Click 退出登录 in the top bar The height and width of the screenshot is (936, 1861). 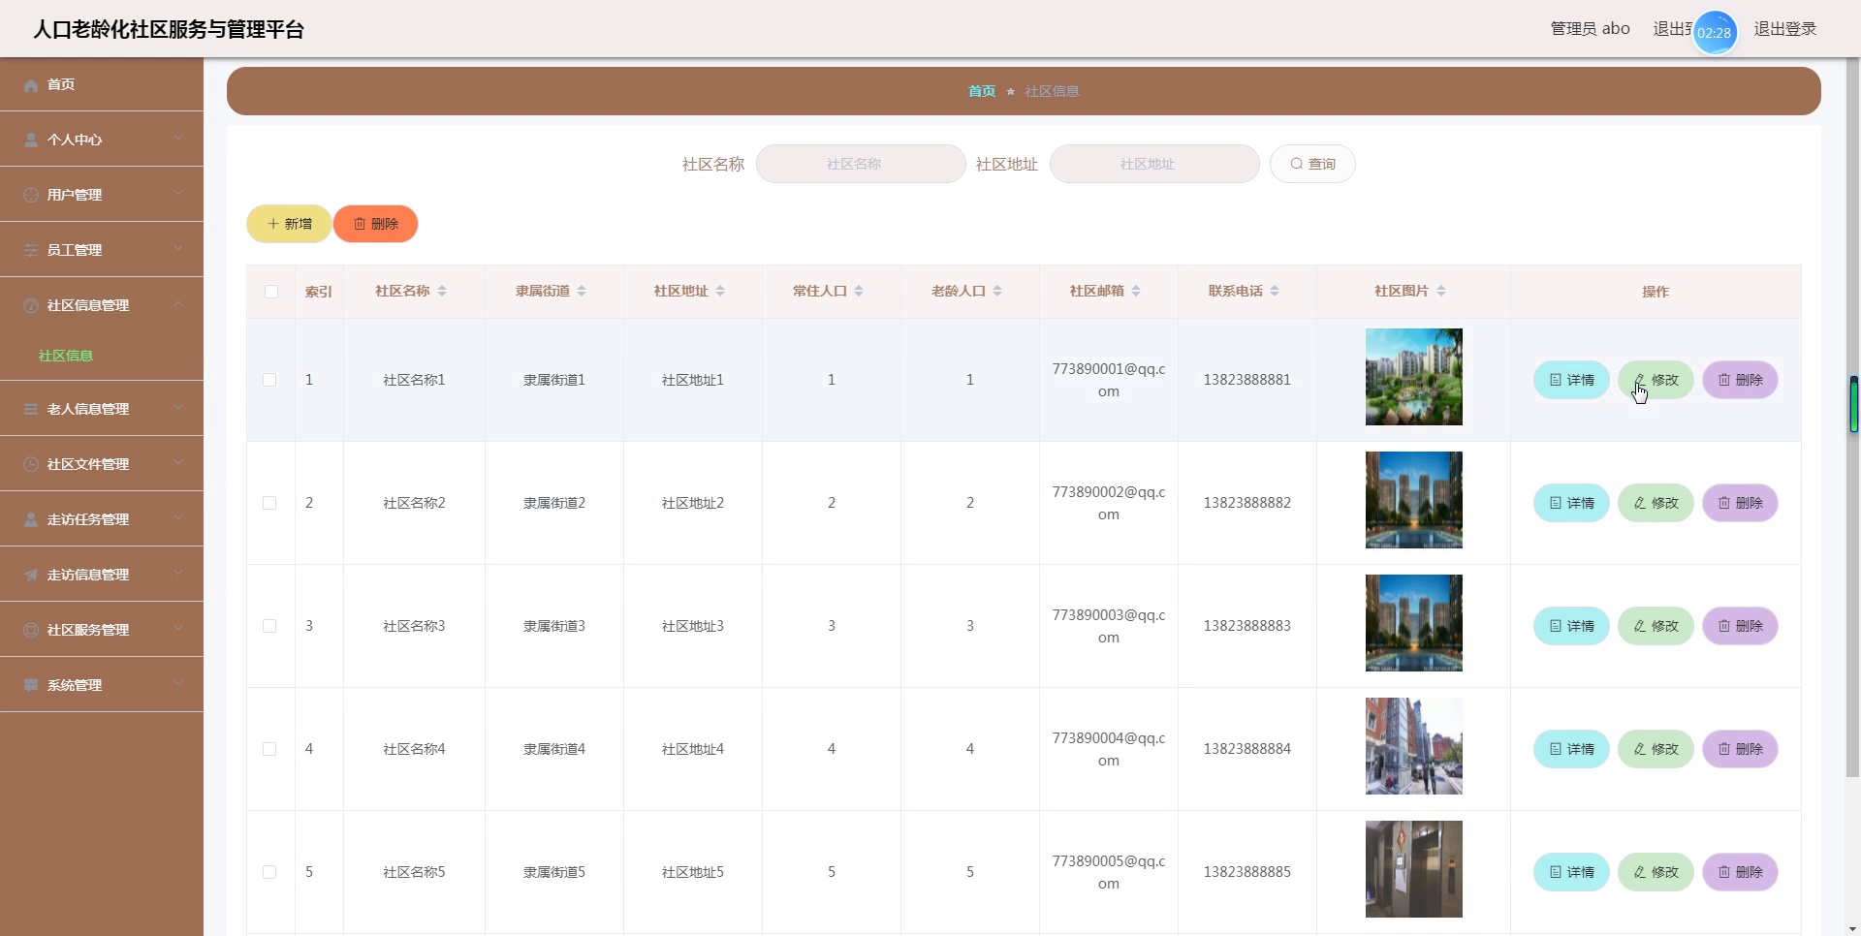click(1784, 29)
